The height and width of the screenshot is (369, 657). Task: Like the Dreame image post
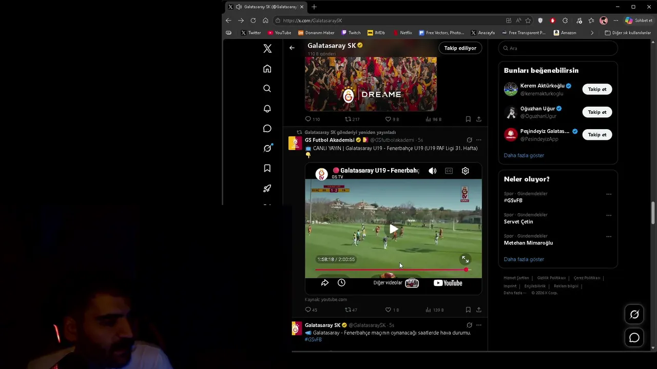click(392, 119)
